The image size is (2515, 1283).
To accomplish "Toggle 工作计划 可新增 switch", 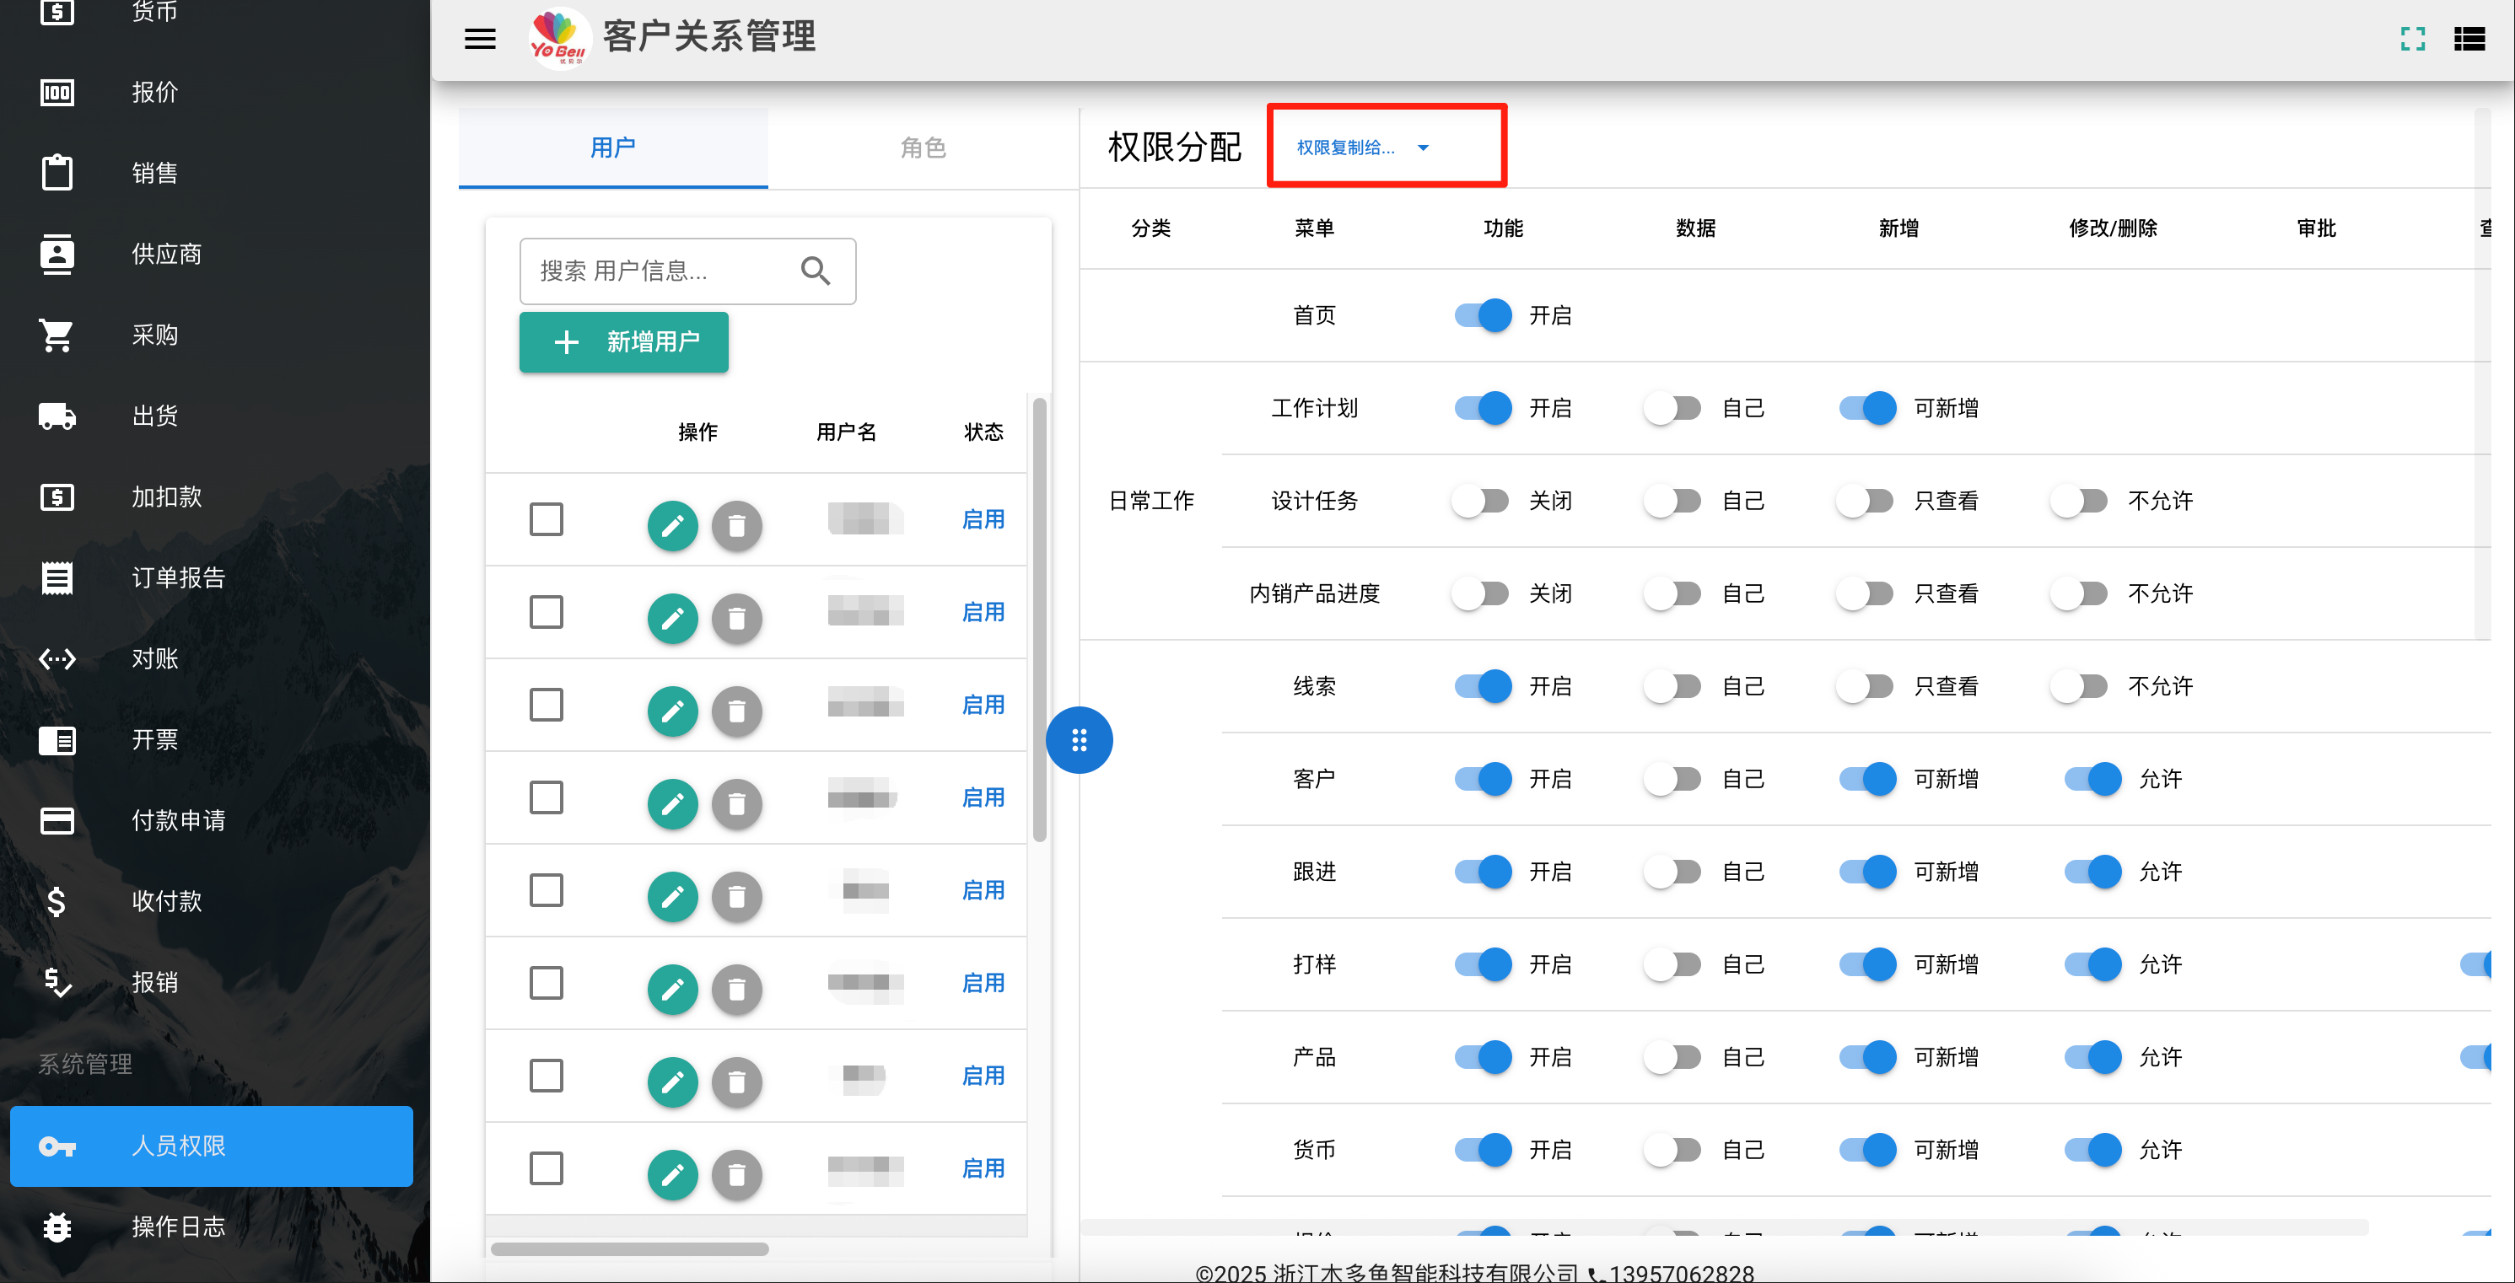I will [x=1868, y=408].
